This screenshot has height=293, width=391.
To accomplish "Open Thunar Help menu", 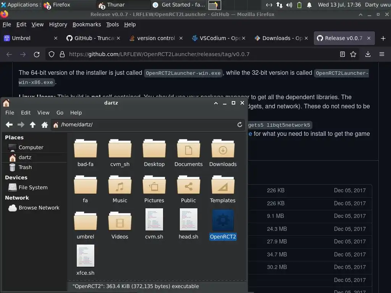I will pos(76,113).
